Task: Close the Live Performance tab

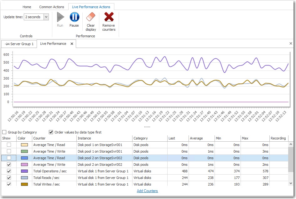Action: tap(72, 44)
